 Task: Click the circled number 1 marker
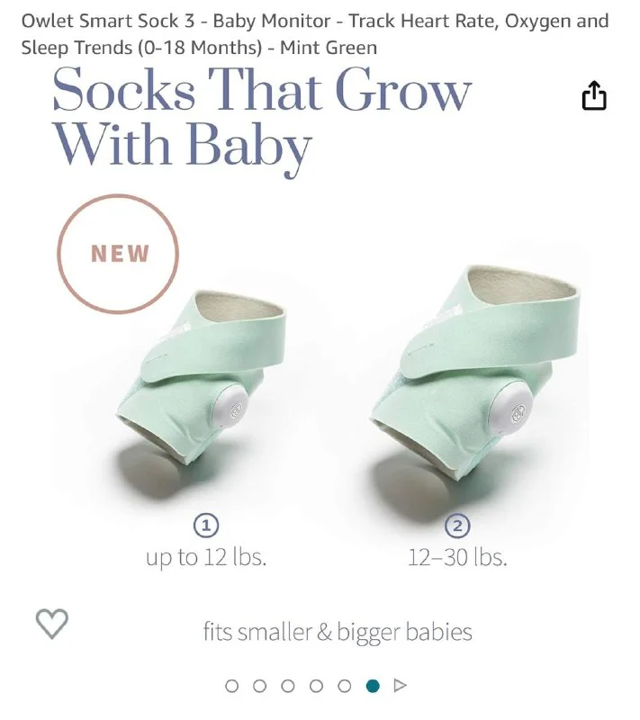click(206, 526)
